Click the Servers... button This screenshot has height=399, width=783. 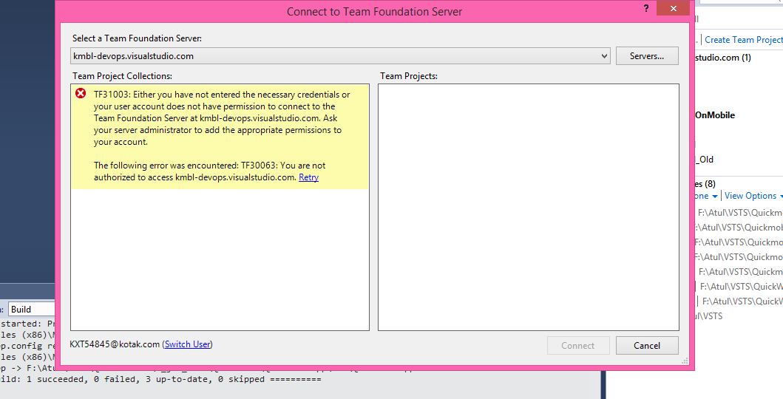tap(647, 56)
